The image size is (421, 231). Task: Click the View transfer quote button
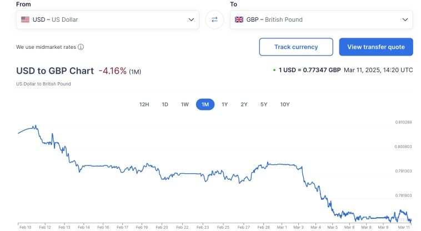(x=376, y=47)
